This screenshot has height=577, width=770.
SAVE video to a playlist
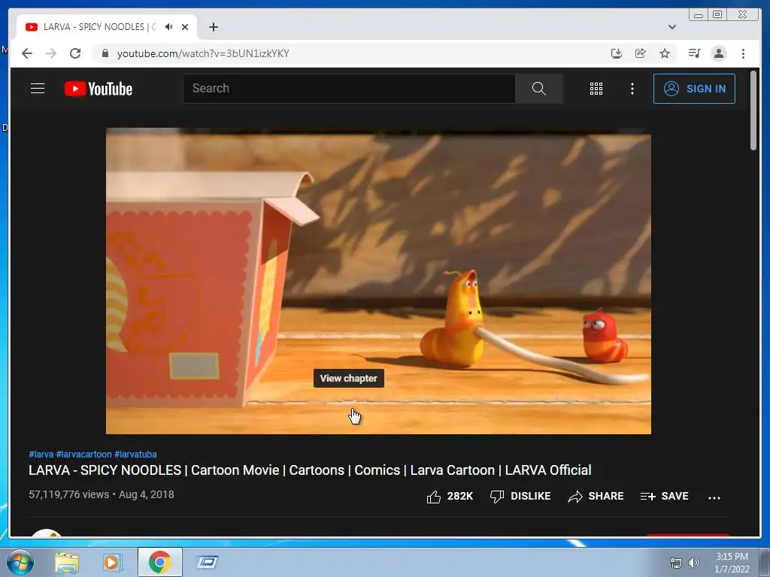coord(665,497)
